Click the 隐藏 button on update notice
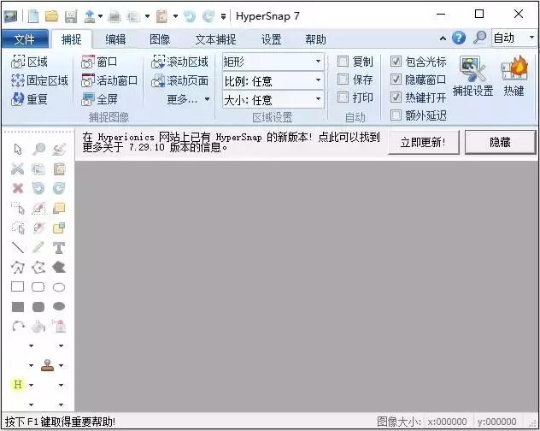The image size is (540, 431). [500, 142]
